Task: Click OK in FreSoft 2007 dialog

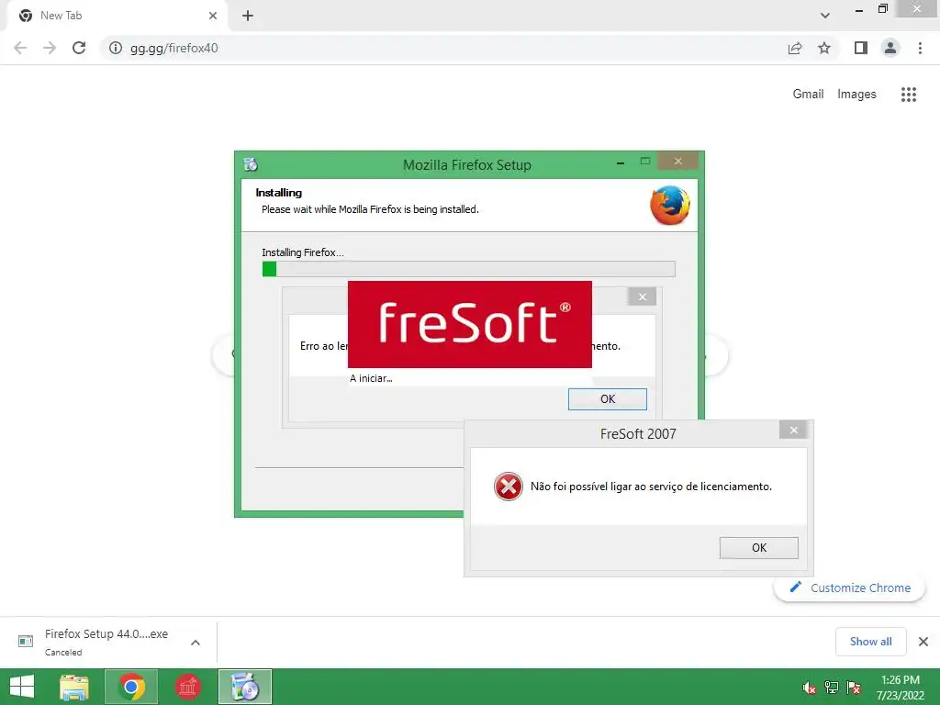Action: coord(759,548)
